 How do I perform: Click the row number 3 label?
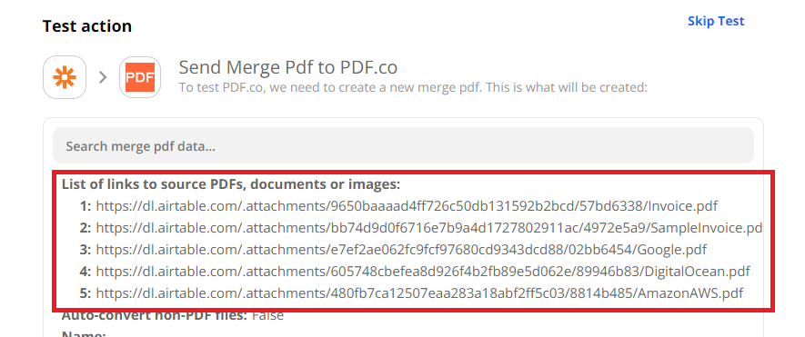(x=86, y=251)
